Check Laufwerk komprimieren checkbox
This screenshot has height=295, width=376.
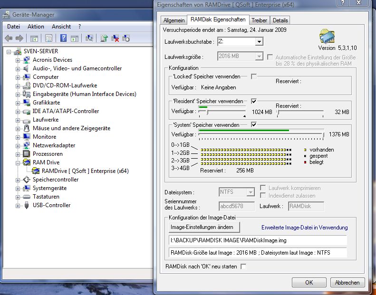pyautogui.click(x=263, y=188)
